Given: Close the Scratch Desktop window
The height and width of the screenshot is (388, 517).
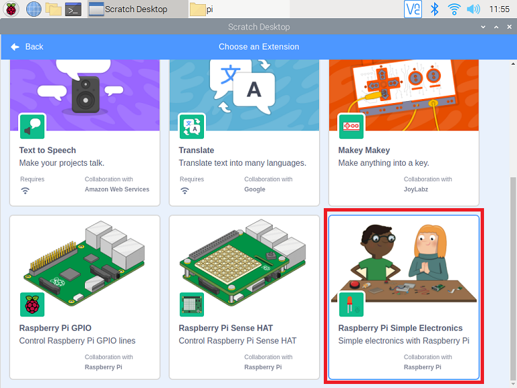Looking at the screenshot, I should click(510, 27).
